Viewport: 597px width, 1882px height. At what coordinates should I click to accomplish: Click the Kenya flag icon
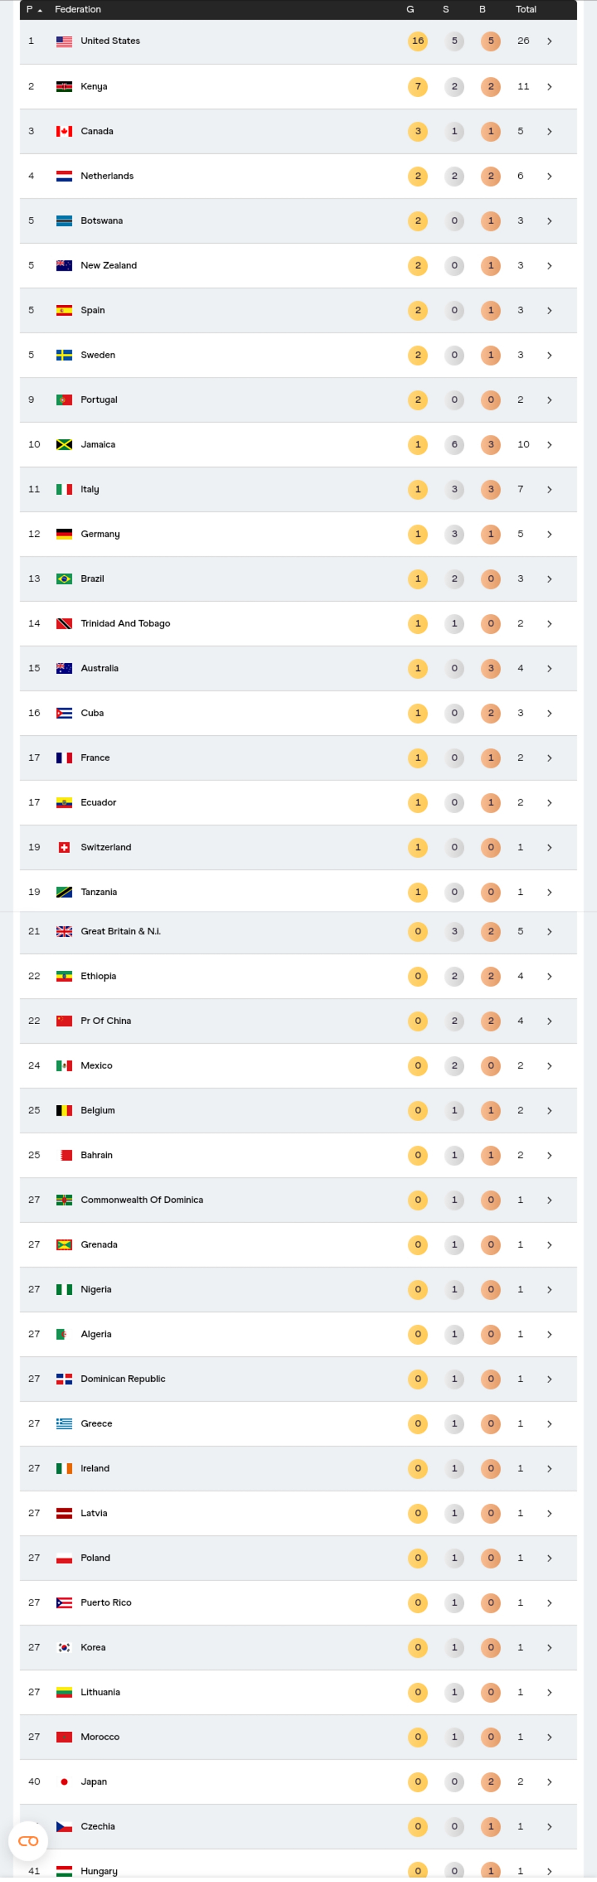pos(64,87)
